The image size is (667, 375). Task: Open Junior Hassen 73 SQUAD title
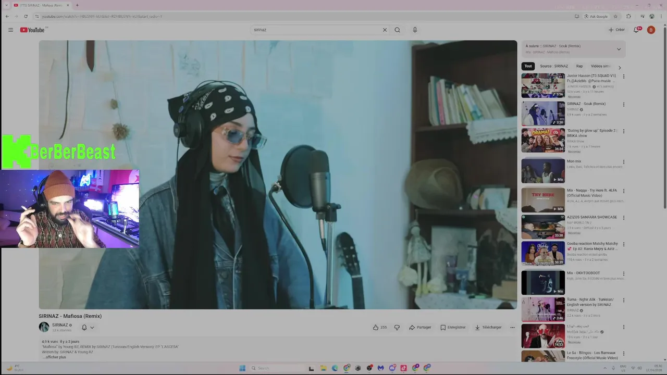[591, 78]
